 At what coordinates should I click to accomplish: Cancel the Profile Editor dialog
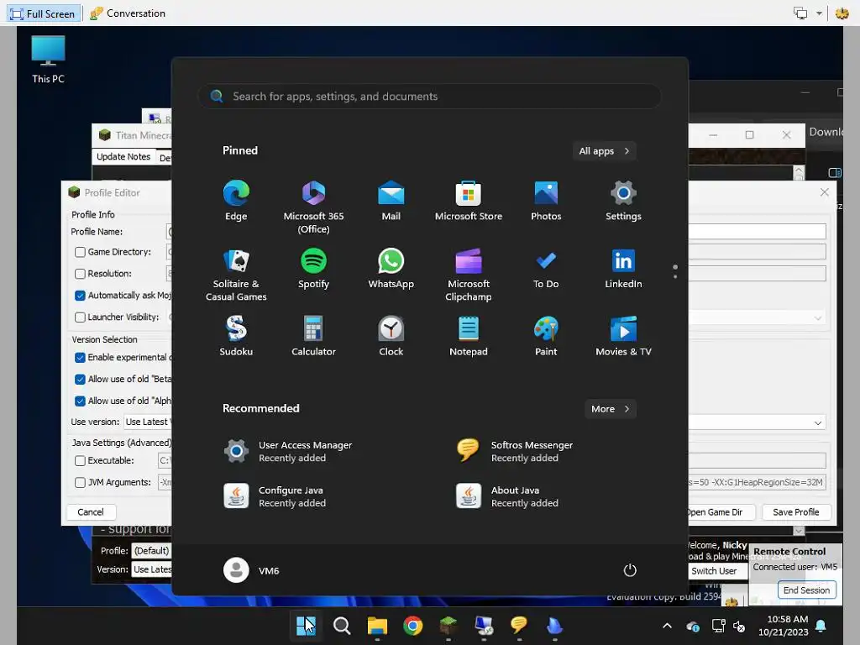[91, 511]
